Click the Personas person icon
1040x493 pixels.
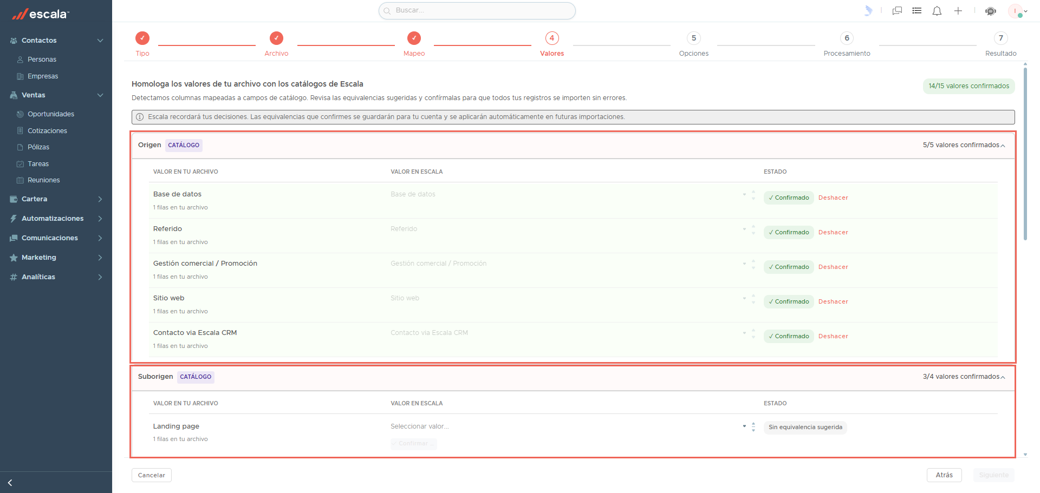tap(20, 60)
